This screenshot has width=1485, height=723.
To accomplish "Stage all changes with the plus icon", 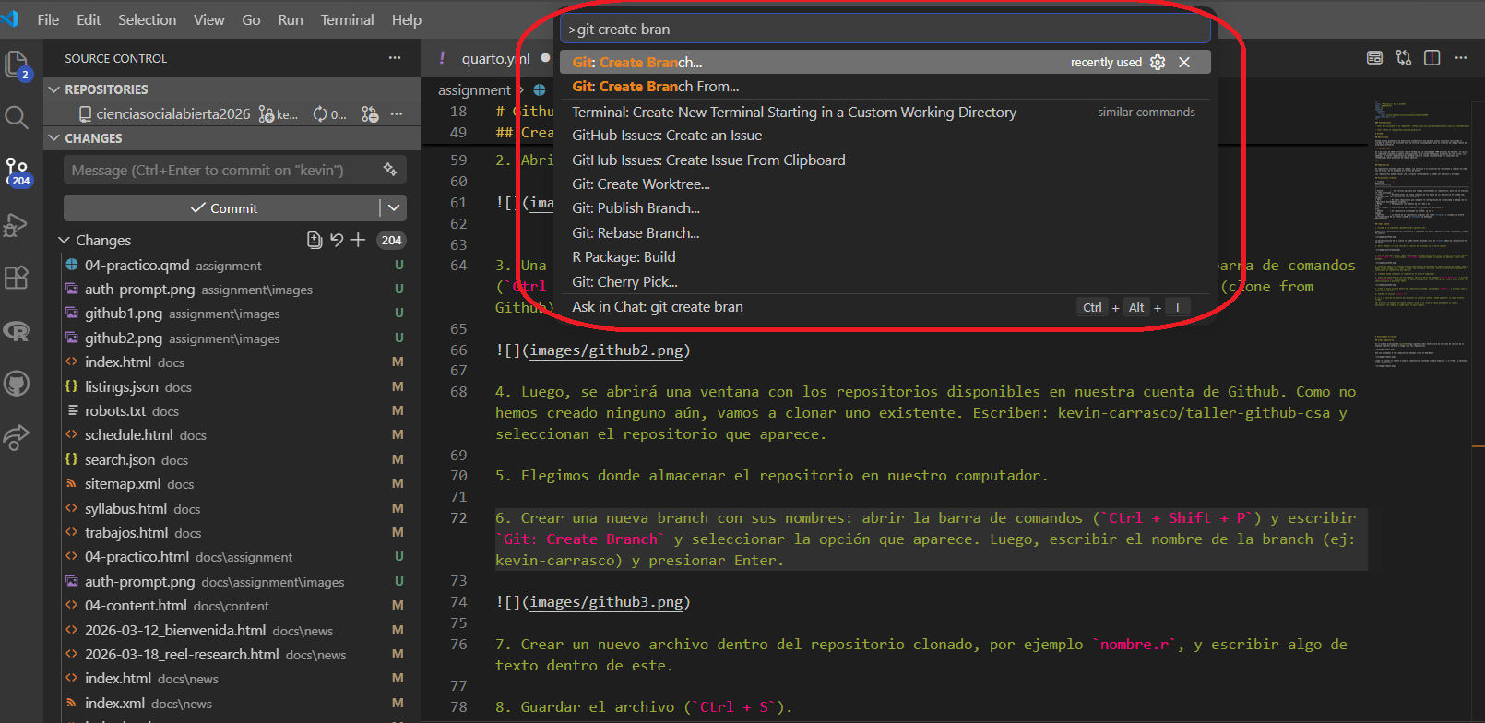I will tap(358, 240).
